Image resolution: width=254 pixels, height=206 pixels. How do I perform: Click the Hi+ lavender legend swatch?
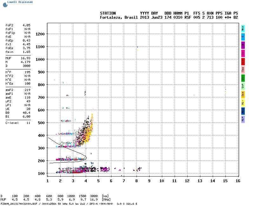pos(243,119)
